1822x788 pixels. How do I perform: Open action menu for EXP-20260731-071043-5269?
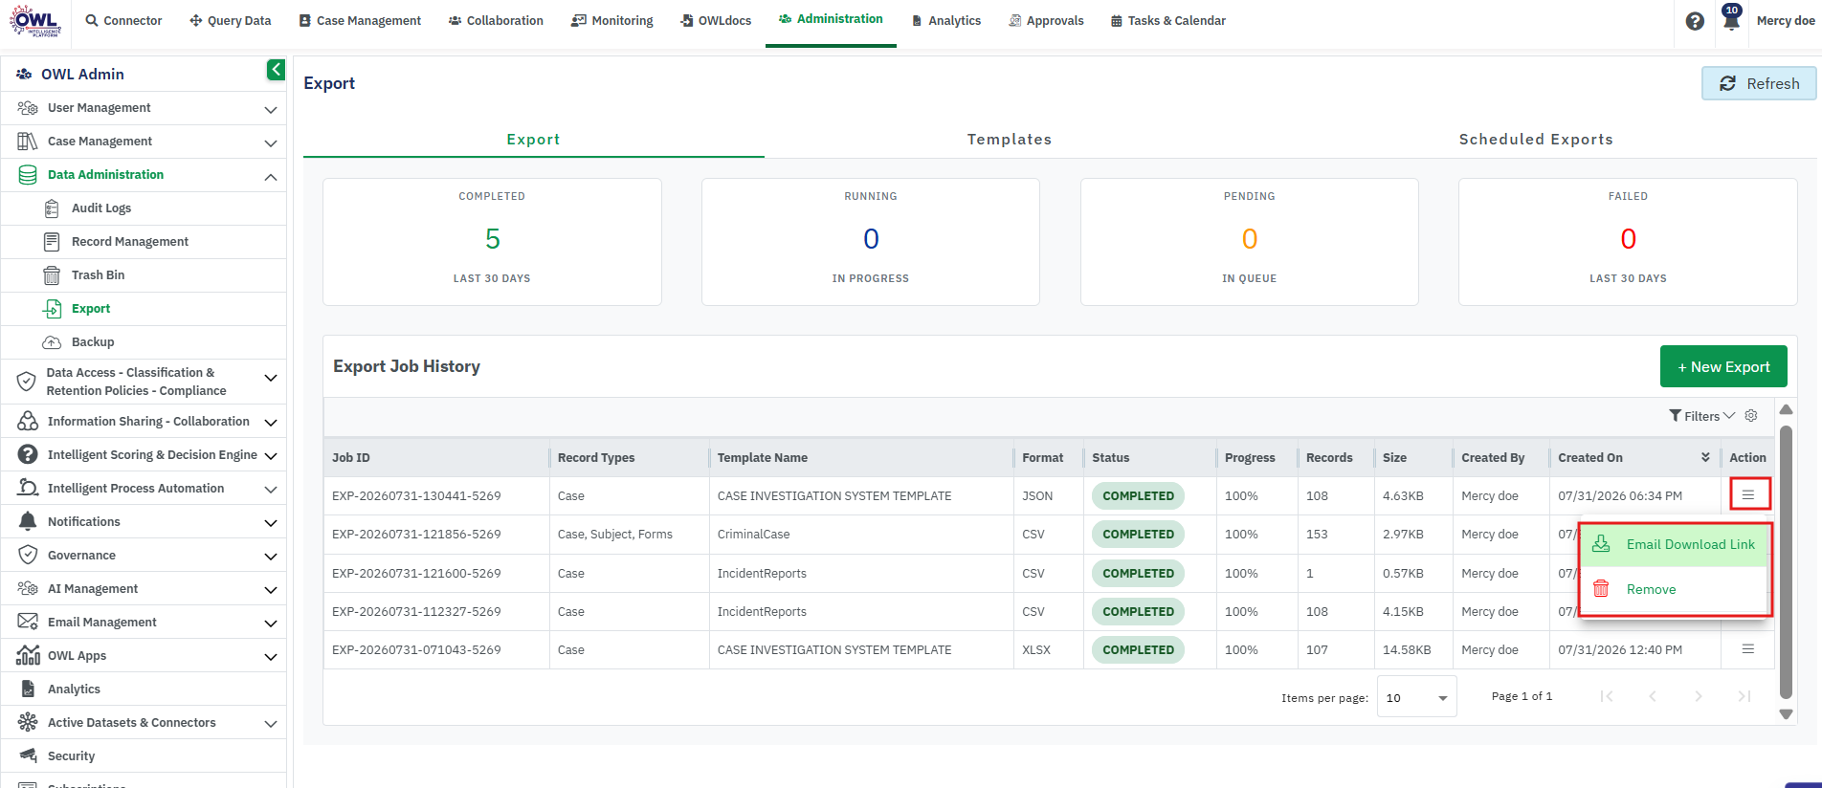(x=1747, y=649)
